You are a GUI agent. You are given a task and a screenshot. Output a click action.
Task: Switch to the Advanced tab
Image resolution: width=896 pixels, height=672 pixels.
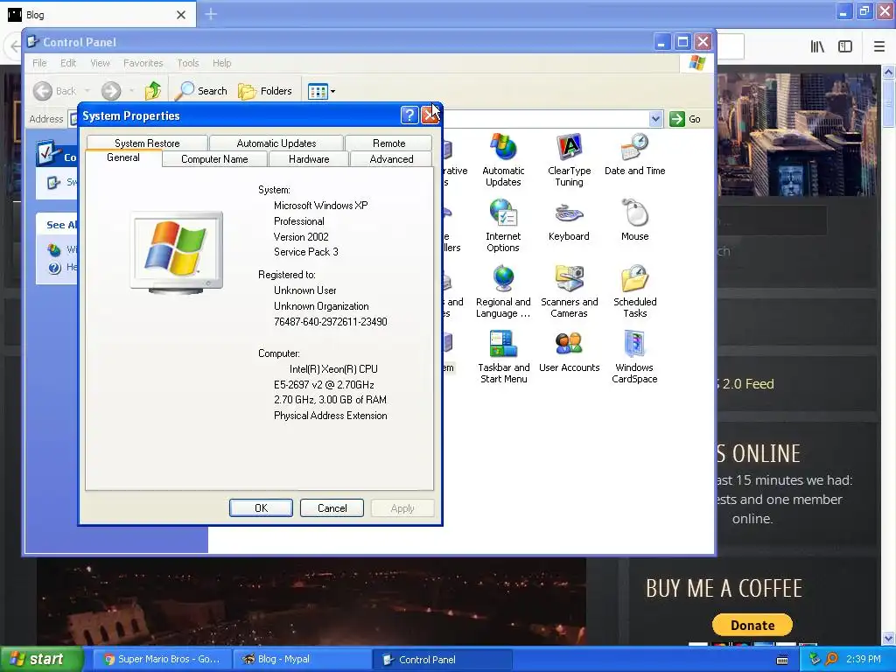pos(391,159)
